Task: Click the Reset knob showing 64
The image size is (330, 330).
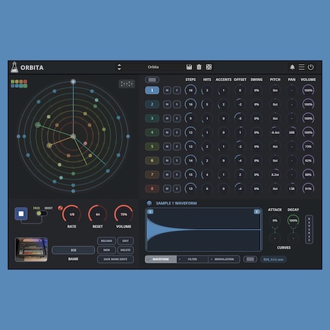Action: click(x=98, y=214)
